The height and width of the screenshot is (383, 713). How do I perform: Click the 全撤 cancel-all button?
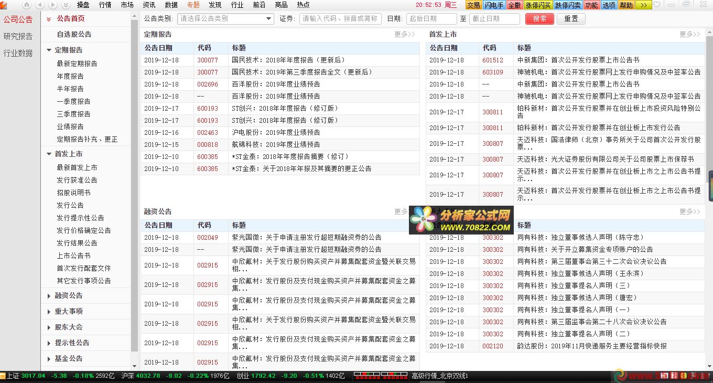[514, 5]
